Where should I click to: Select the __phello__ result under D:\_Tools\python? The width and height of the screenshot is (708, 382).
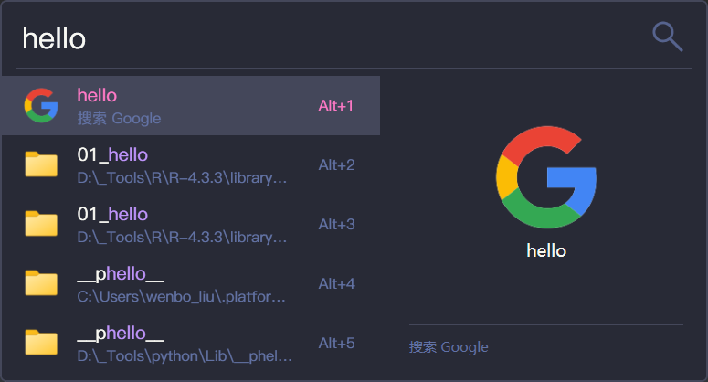tap(121, 334)
